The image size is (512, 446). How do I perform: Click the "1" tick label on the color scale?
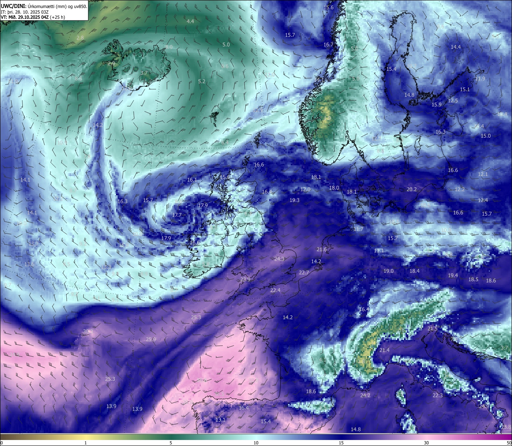click(x=86, y=443)
